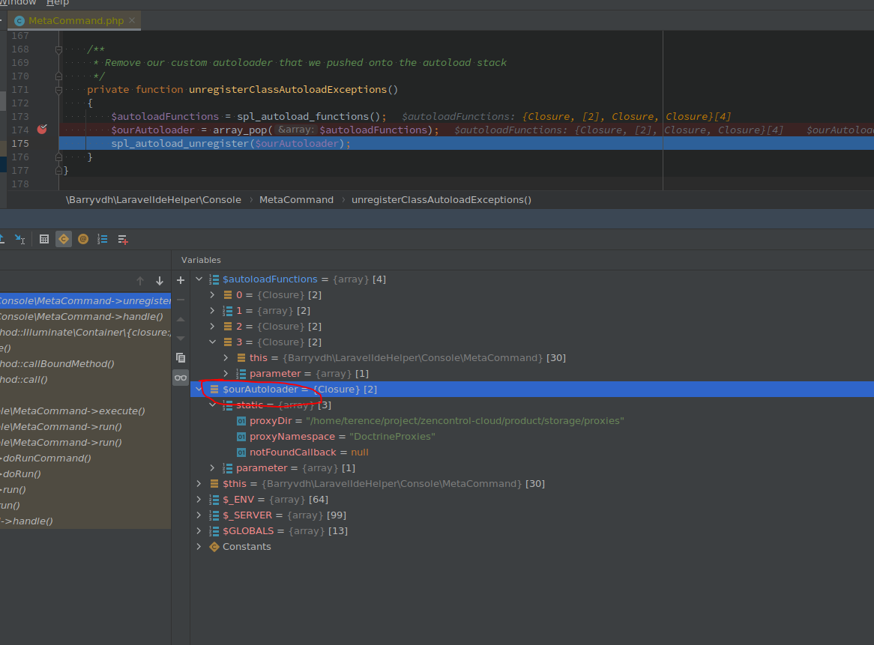The image size is (874, 645).
Task: Select the MetaCommand->execute() stack frame
Action: [85, 411]
